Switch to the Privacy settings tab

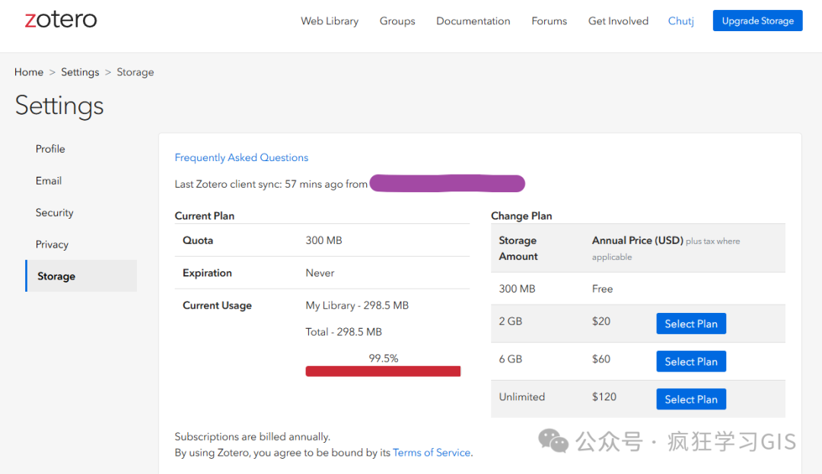pos(52,245)
